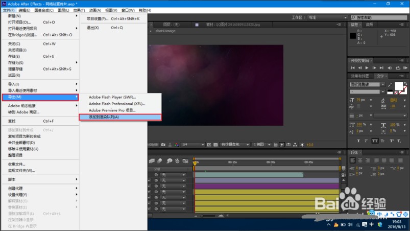Toggle faux bold text style button

(x=358, y=141)
